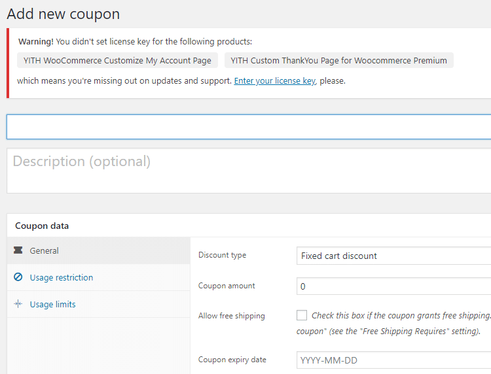The width and height of the screenshot is (491, 374).
Task: Click the Allow free shipping label
Action: coord(231,316)
